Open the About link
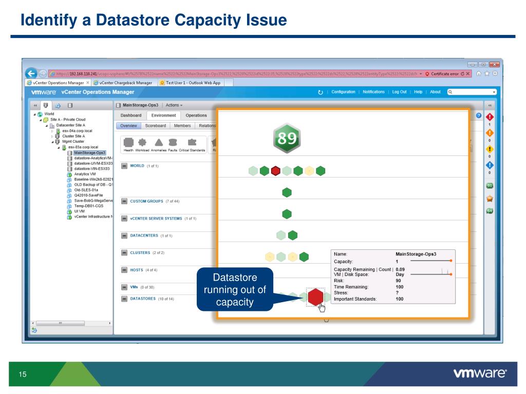 click(x=435, y=92)
